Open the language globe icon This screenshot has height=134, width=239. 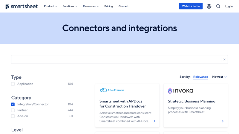(209, 6)
